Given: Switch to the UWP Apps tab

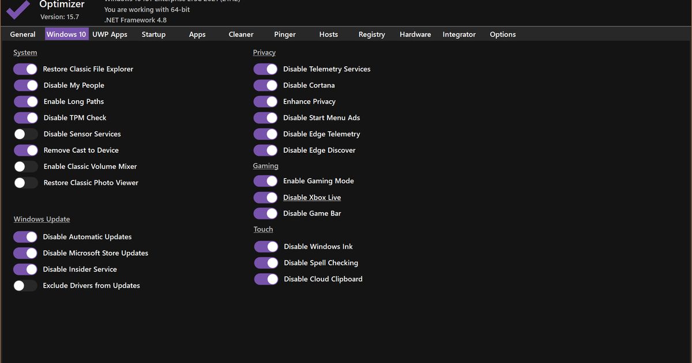Looking at the screenshot, I should pos(110,35).
